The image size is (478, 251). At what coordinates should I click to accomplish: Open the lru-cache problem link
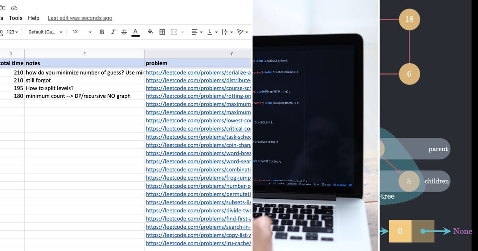pyautogui.click(x=198, y=243)
